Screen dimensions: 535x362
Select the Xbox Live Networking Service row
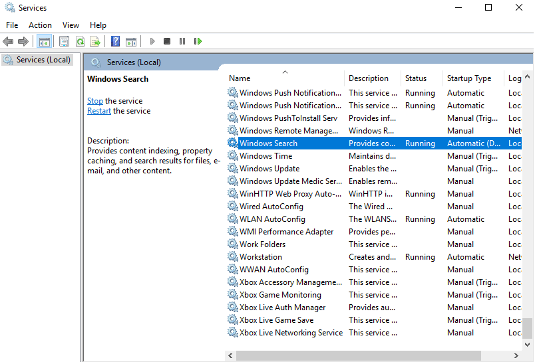pos(374,332)
